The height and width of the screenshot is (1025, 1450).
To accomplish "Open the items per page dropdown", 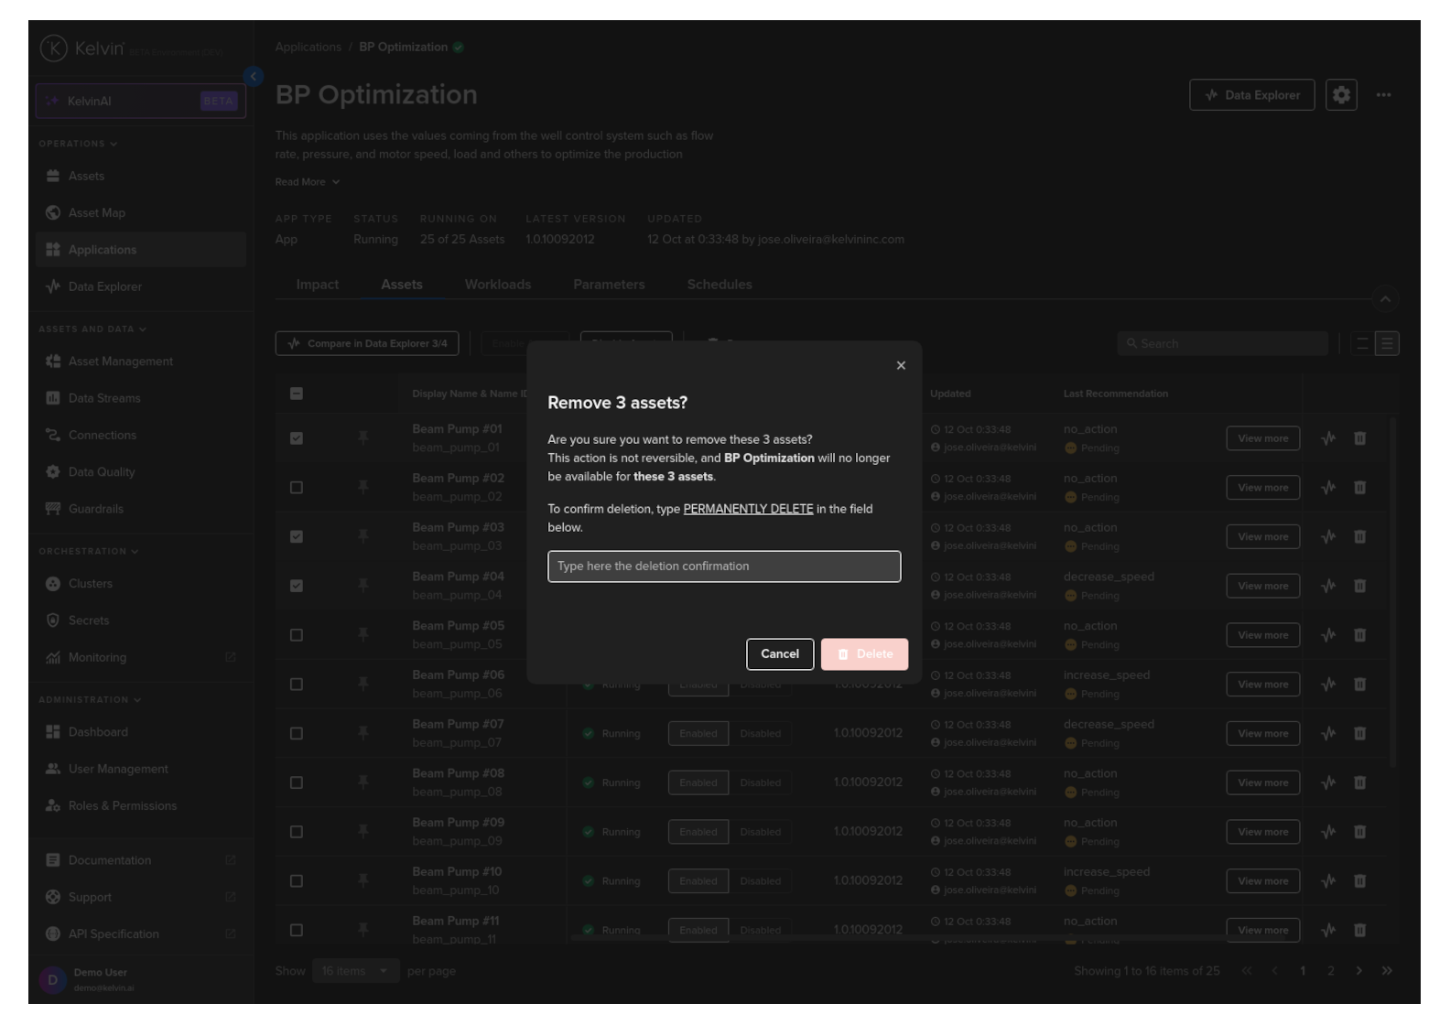I will coord(354,971).
